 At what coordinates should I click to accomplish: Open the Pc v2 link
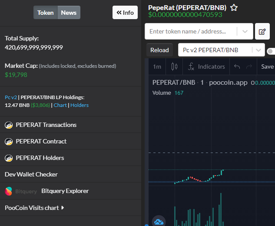coord(11,97)
